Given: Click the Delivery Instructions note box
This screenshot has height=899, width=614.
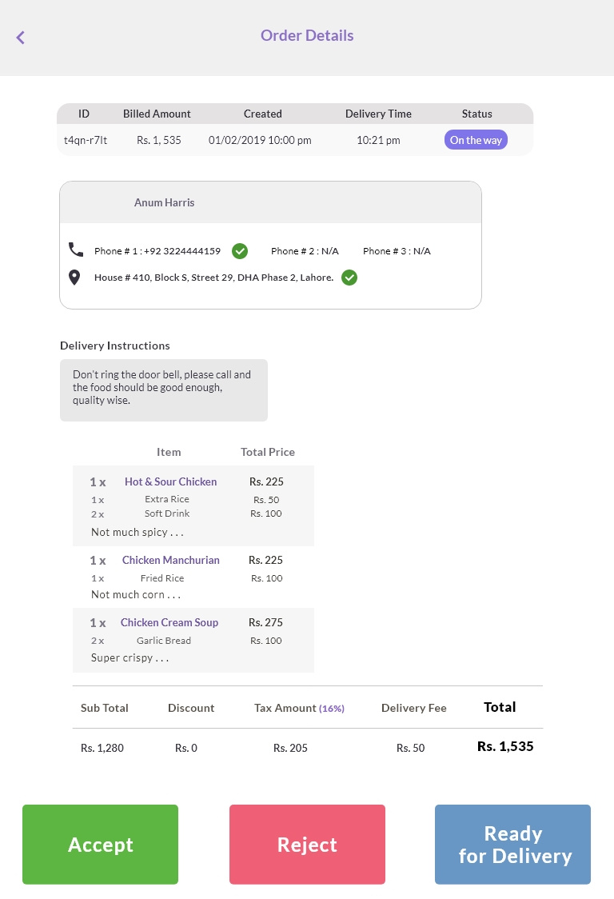Looking at the screenshot, I should (x=163, y=390).
